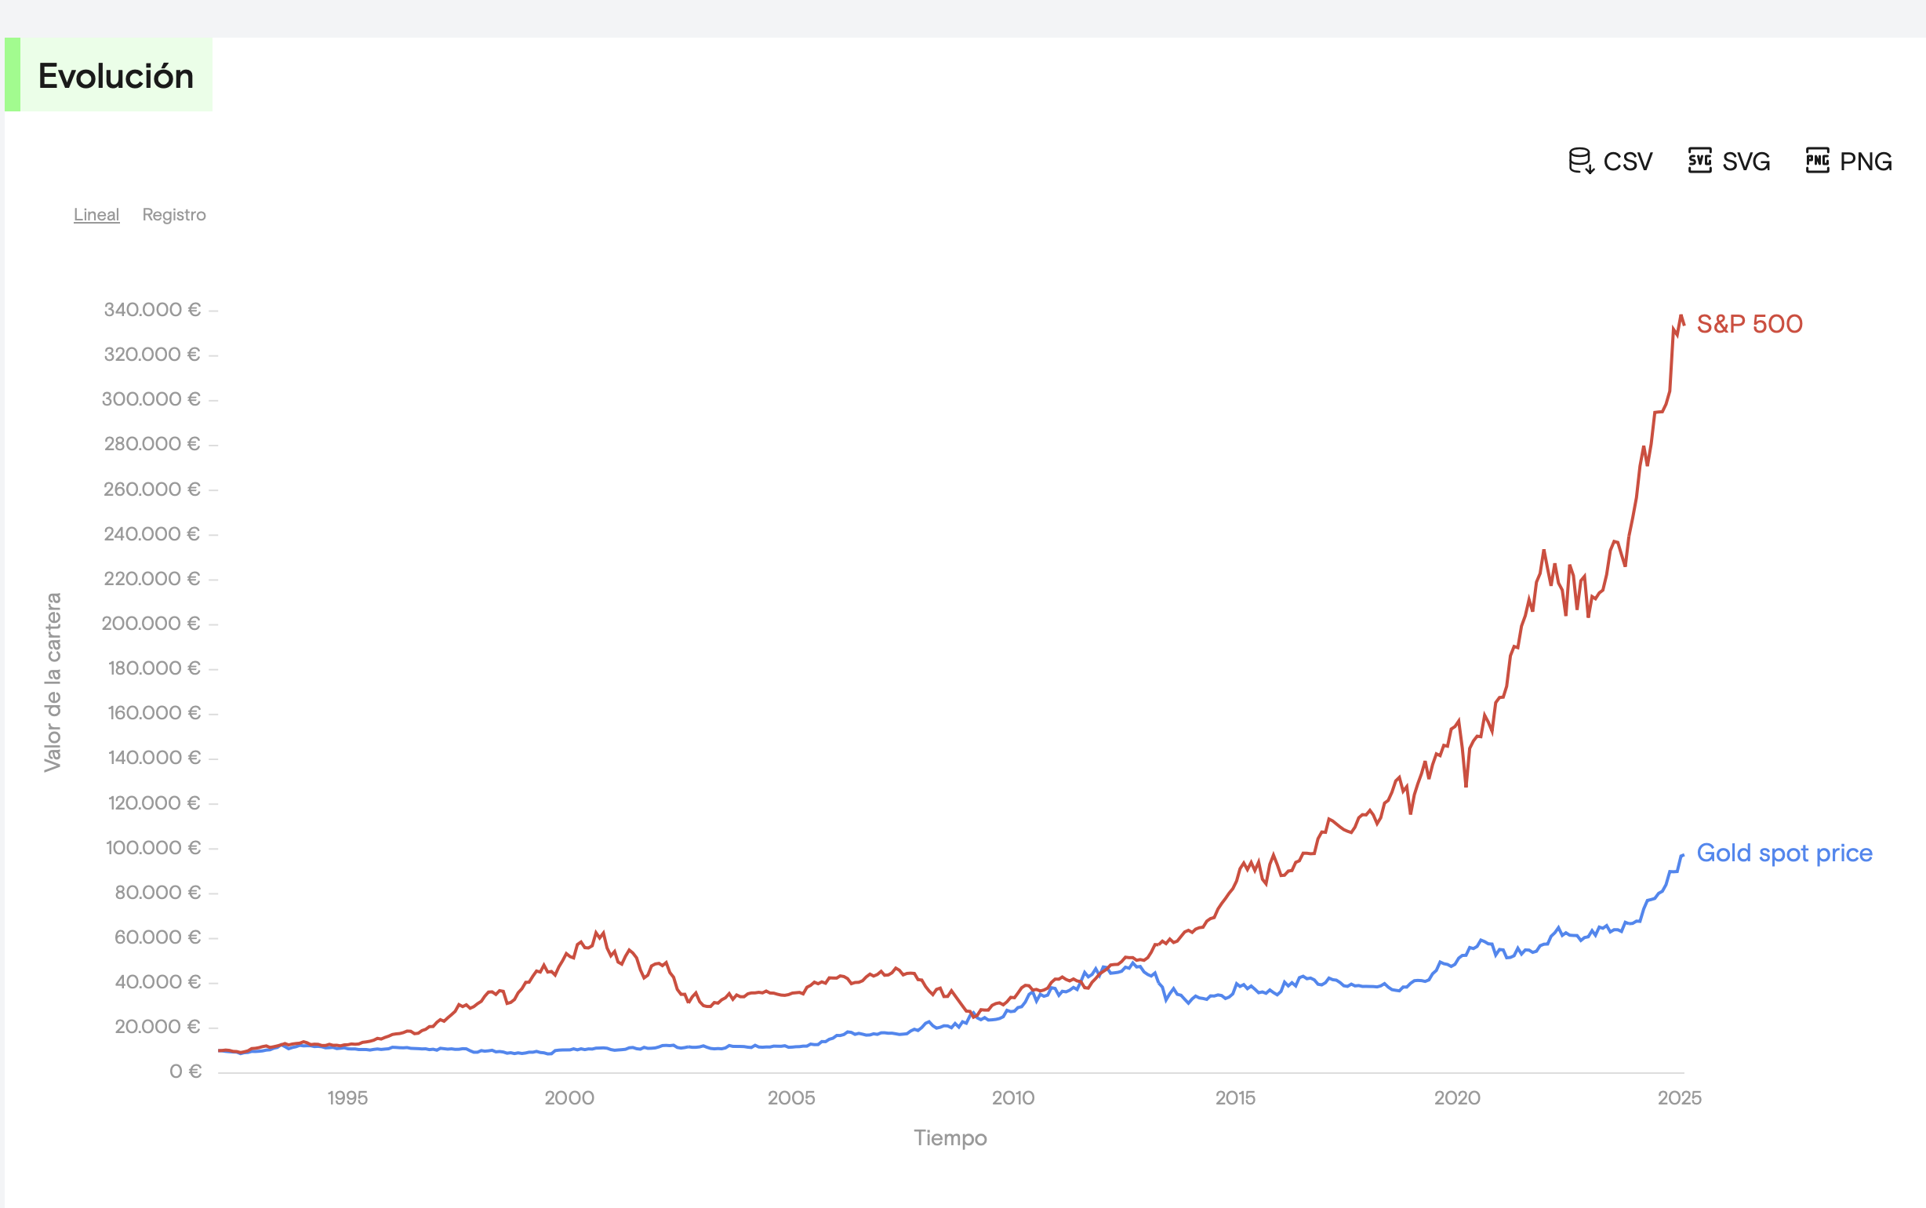Click the PNG image export icon
This screenshot has height=1208, width=1926.
(x=1819, y=161)
